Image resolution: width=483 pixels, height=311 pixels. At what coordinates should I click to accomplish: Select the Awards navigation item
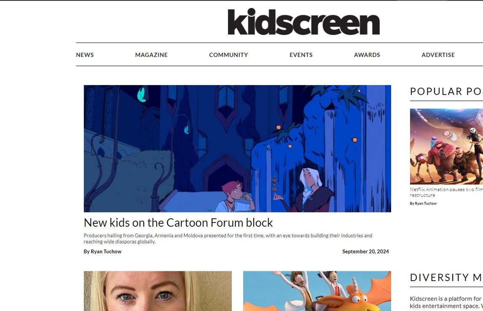point(367,55)
